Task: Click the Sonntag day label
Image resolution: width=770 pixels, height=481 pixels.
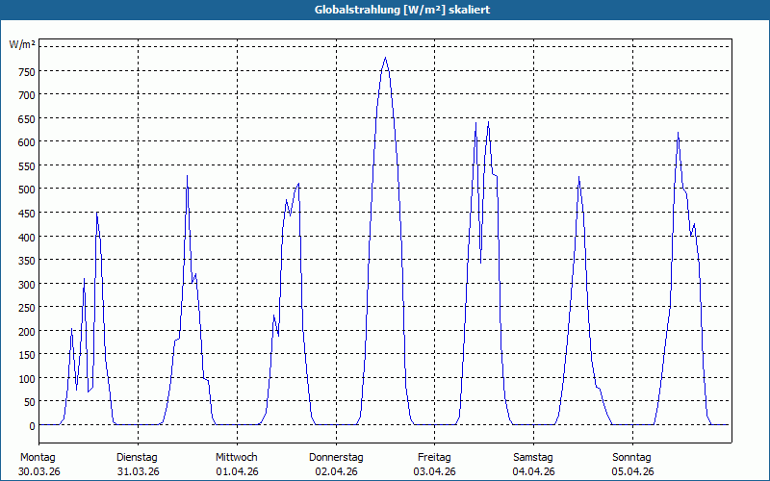Action: (x=631, y=458)
